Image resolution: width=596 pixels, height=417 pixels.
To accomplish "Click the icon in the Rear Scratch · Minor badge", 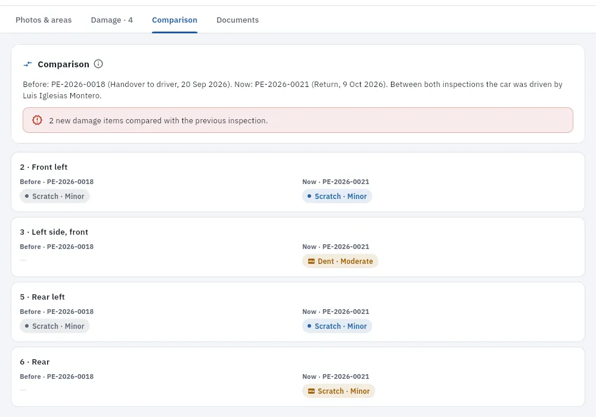I will pos(311,391).
